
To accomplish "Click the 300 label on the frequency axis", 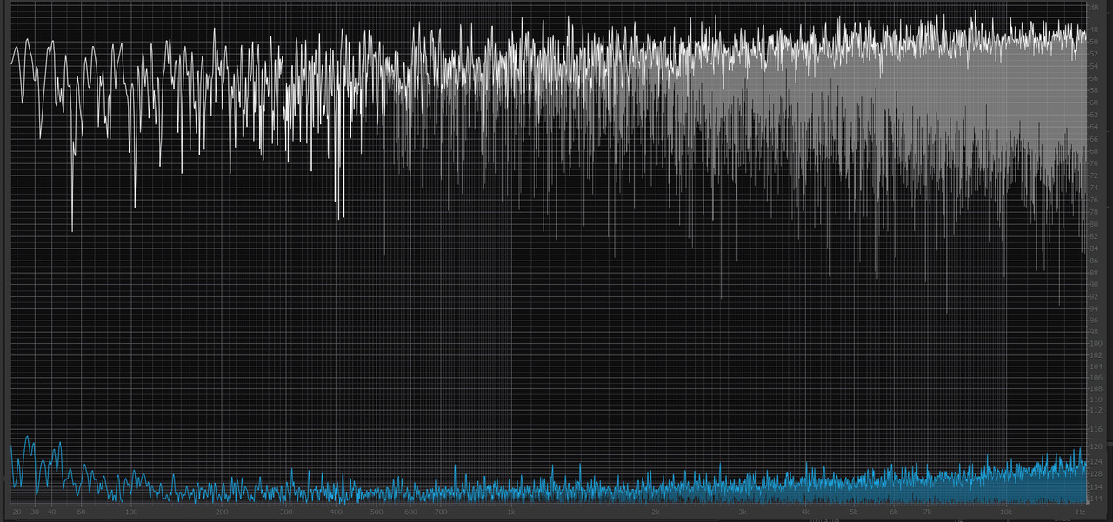I will 286,512.
